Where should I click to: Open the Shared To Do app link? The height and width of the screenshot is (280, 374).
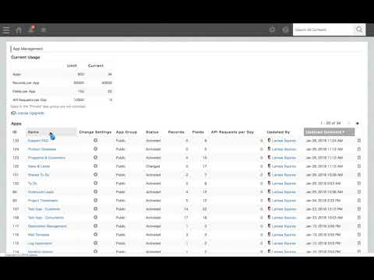38,175
